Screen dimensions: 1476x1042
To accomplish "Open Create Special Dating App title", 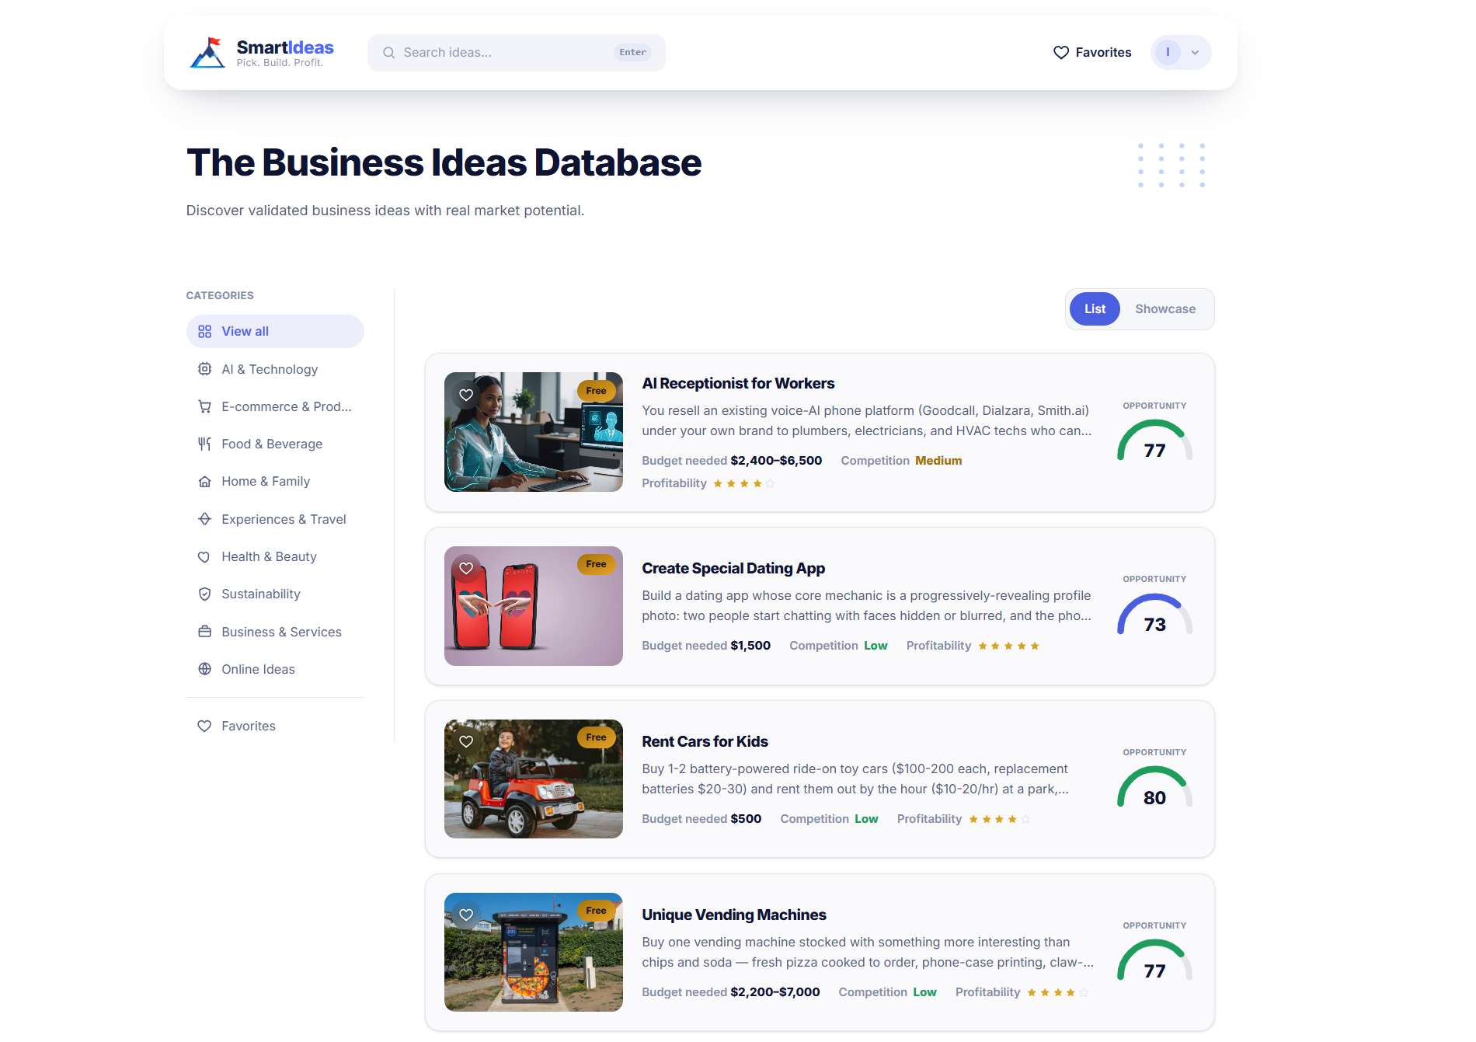I will (733, 568).
